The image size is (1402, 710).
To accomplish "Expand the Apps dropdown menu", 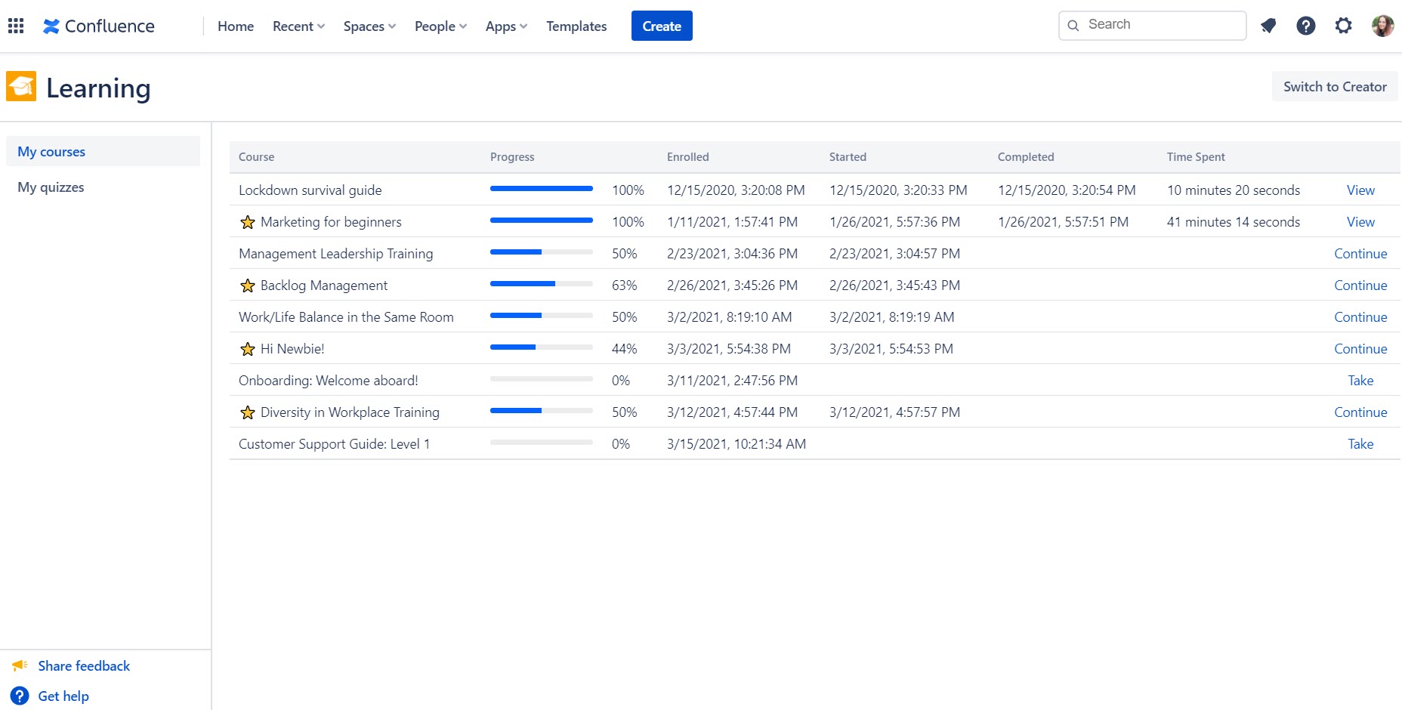I will (x=506, y=26).
